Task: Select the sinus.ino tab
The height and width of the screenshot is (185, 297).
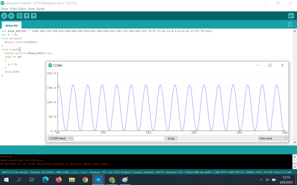Action: (x=12, y=25)
